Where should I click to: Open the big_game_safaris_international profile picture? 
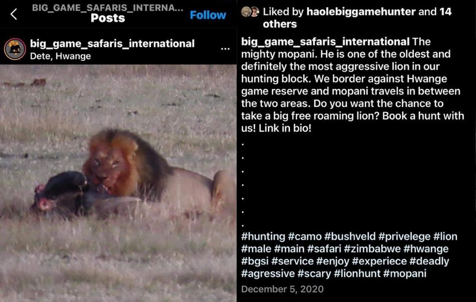coord(15,49)
